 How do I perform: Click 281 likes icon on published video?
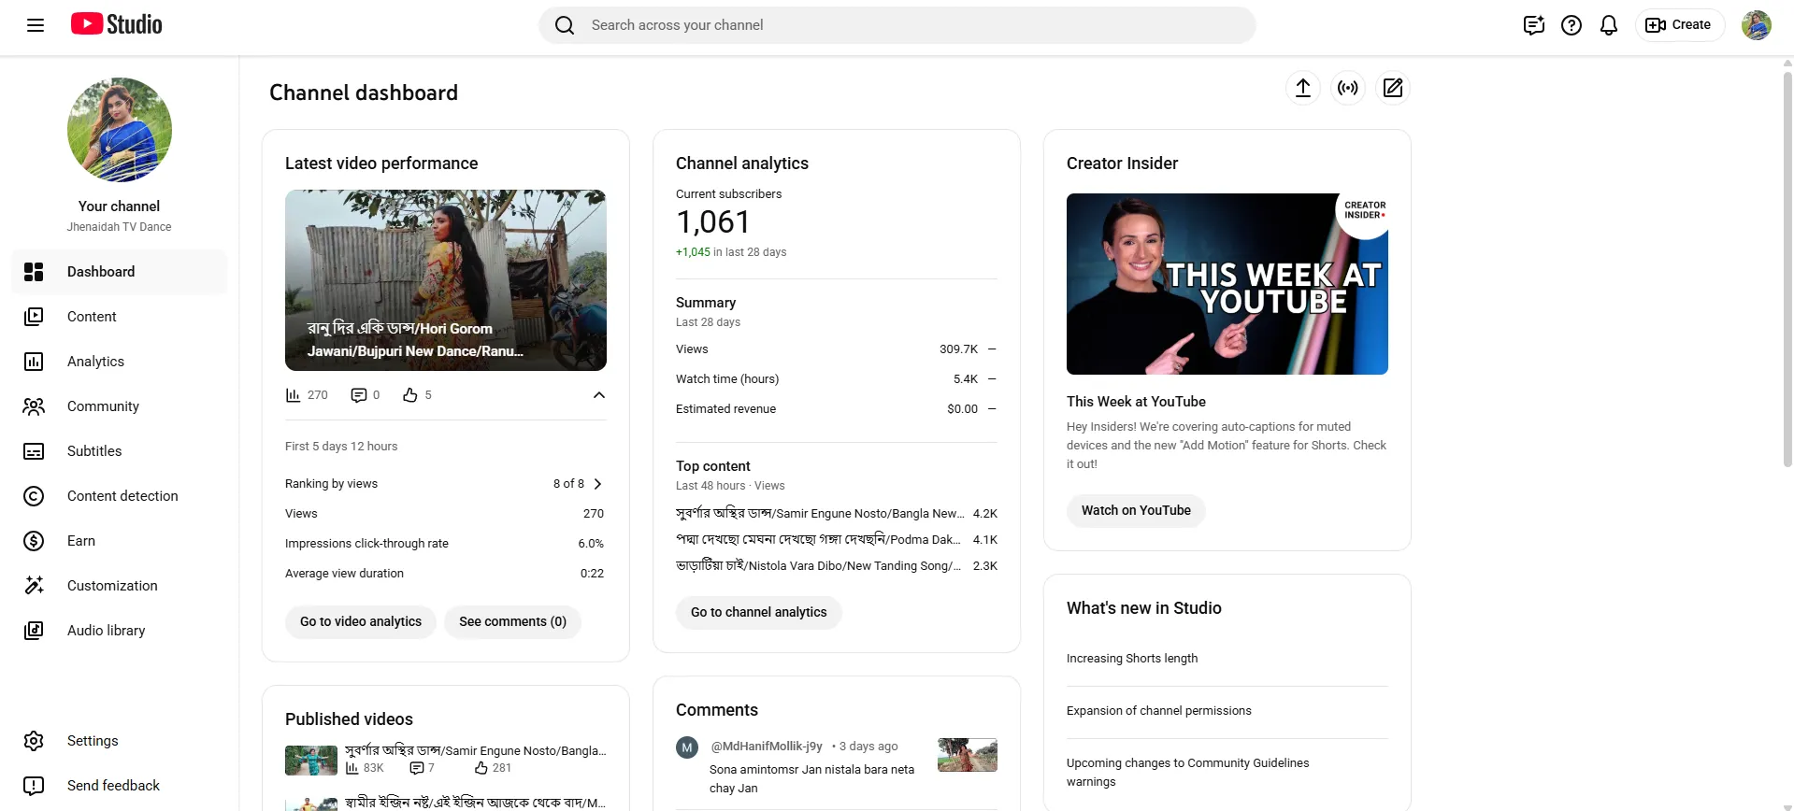coord(481,768)
